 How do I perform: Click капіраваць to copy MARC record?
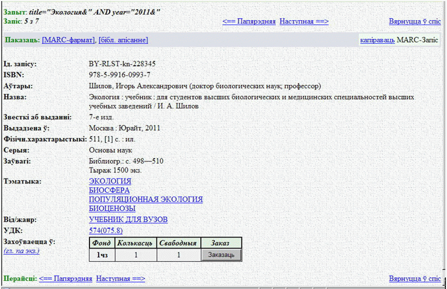tap(377, 40)
